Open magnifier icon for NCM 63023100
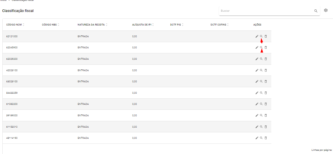The image size is (333, 154). pyautogui.click(x=261, y=81)
